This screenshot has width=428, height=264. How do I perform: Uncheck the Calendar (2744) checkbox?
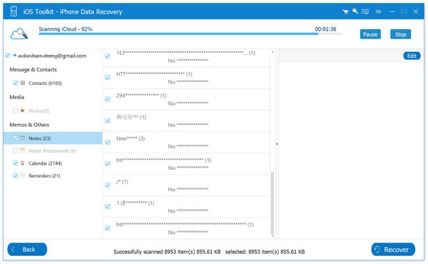tap(15, 163)
